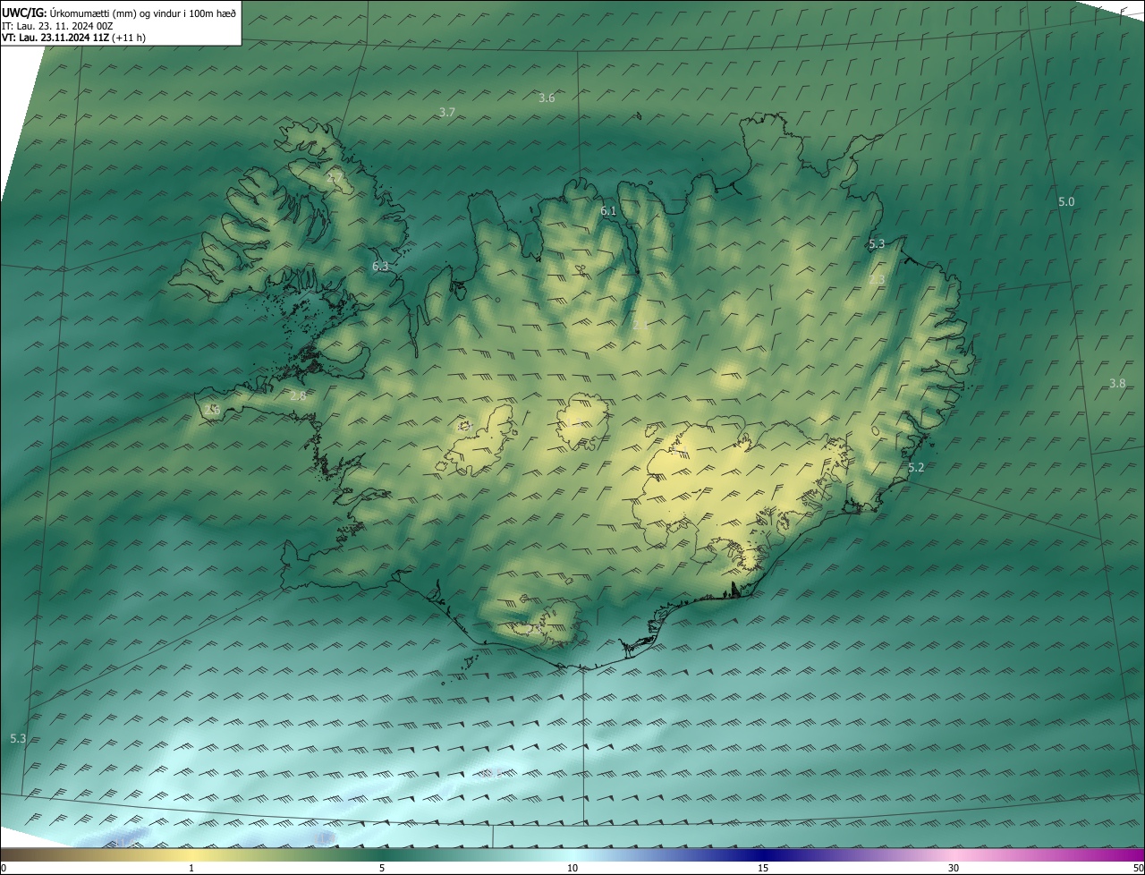Click the 5 tick on the color scale
The height and width of the screenshot is (875, 1145).
382,868
